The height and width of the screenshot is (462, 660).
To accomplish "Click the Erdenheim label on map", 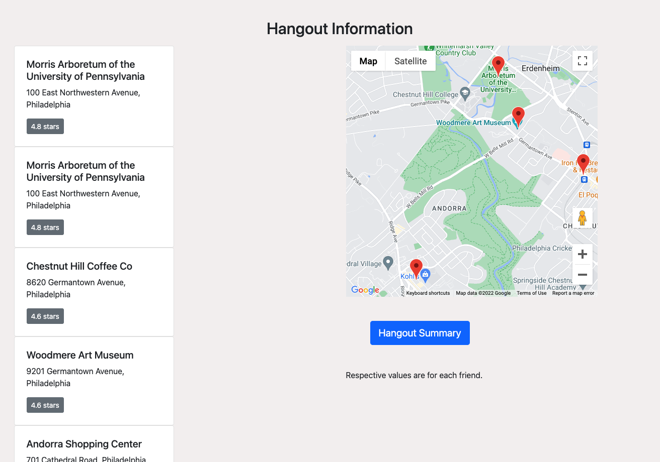I will click(x=541, y=68).
